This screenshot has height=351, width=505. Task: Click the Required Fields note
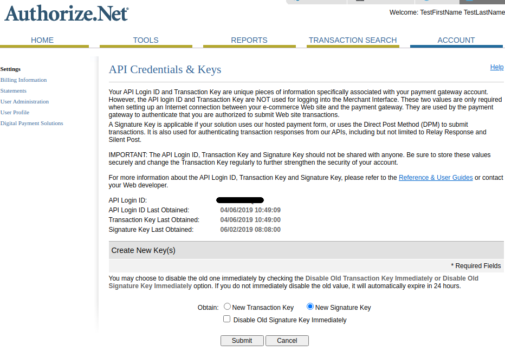pos(476,266)
